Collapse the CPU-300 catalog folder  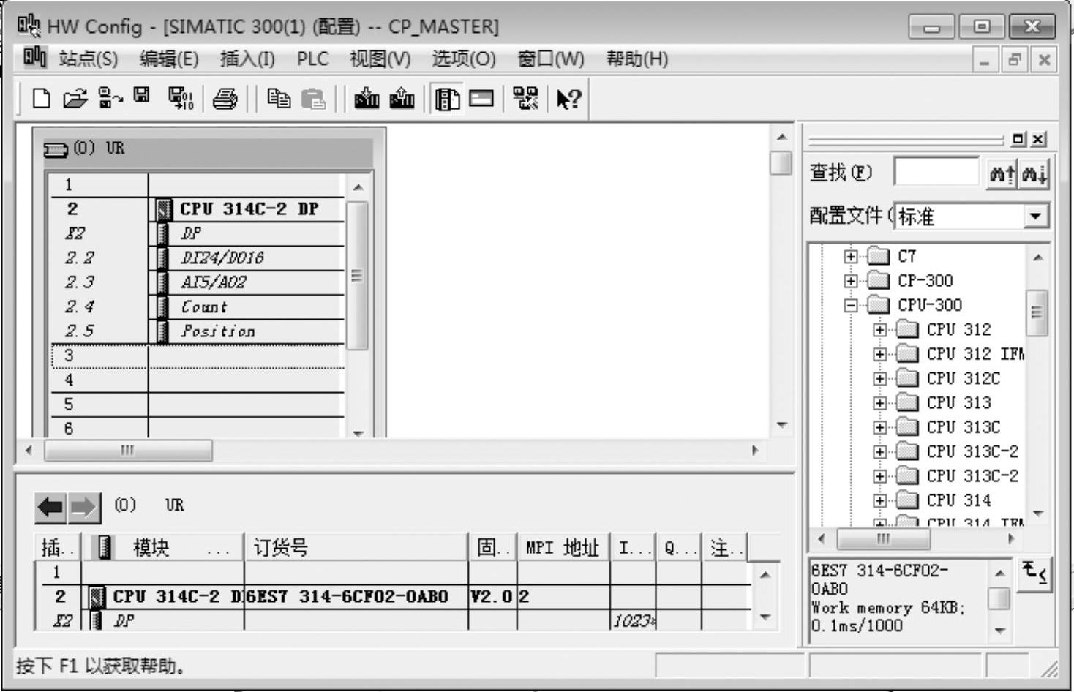tap(850, 305)
